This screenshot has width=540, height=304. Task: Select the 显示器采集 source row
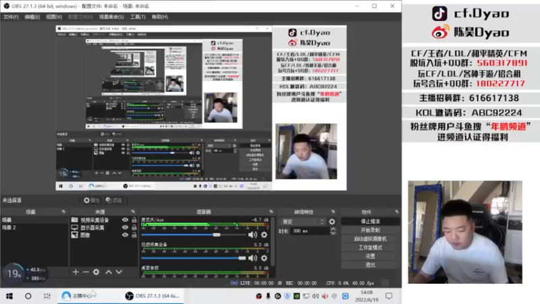pyautogui.click(x=104, y=228)
